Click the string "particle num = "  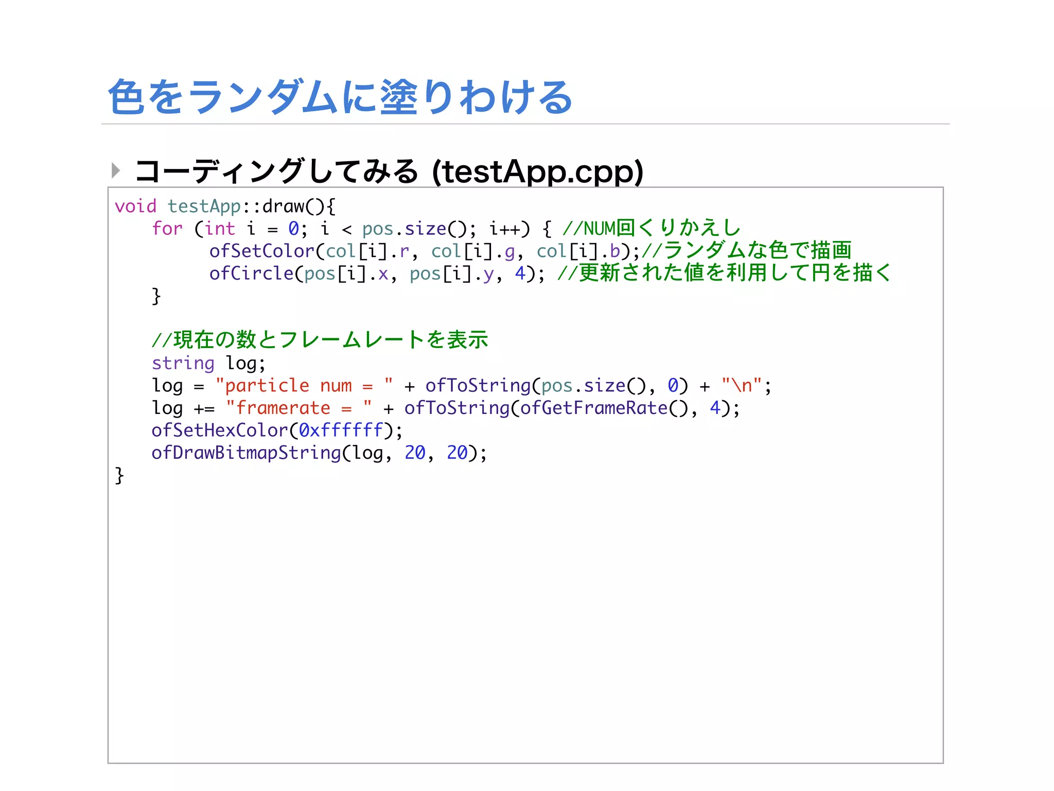point(304,386)
